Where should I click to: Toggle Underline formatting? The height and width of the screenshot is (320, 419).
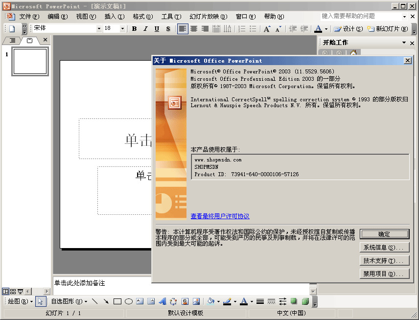point(157,28)
